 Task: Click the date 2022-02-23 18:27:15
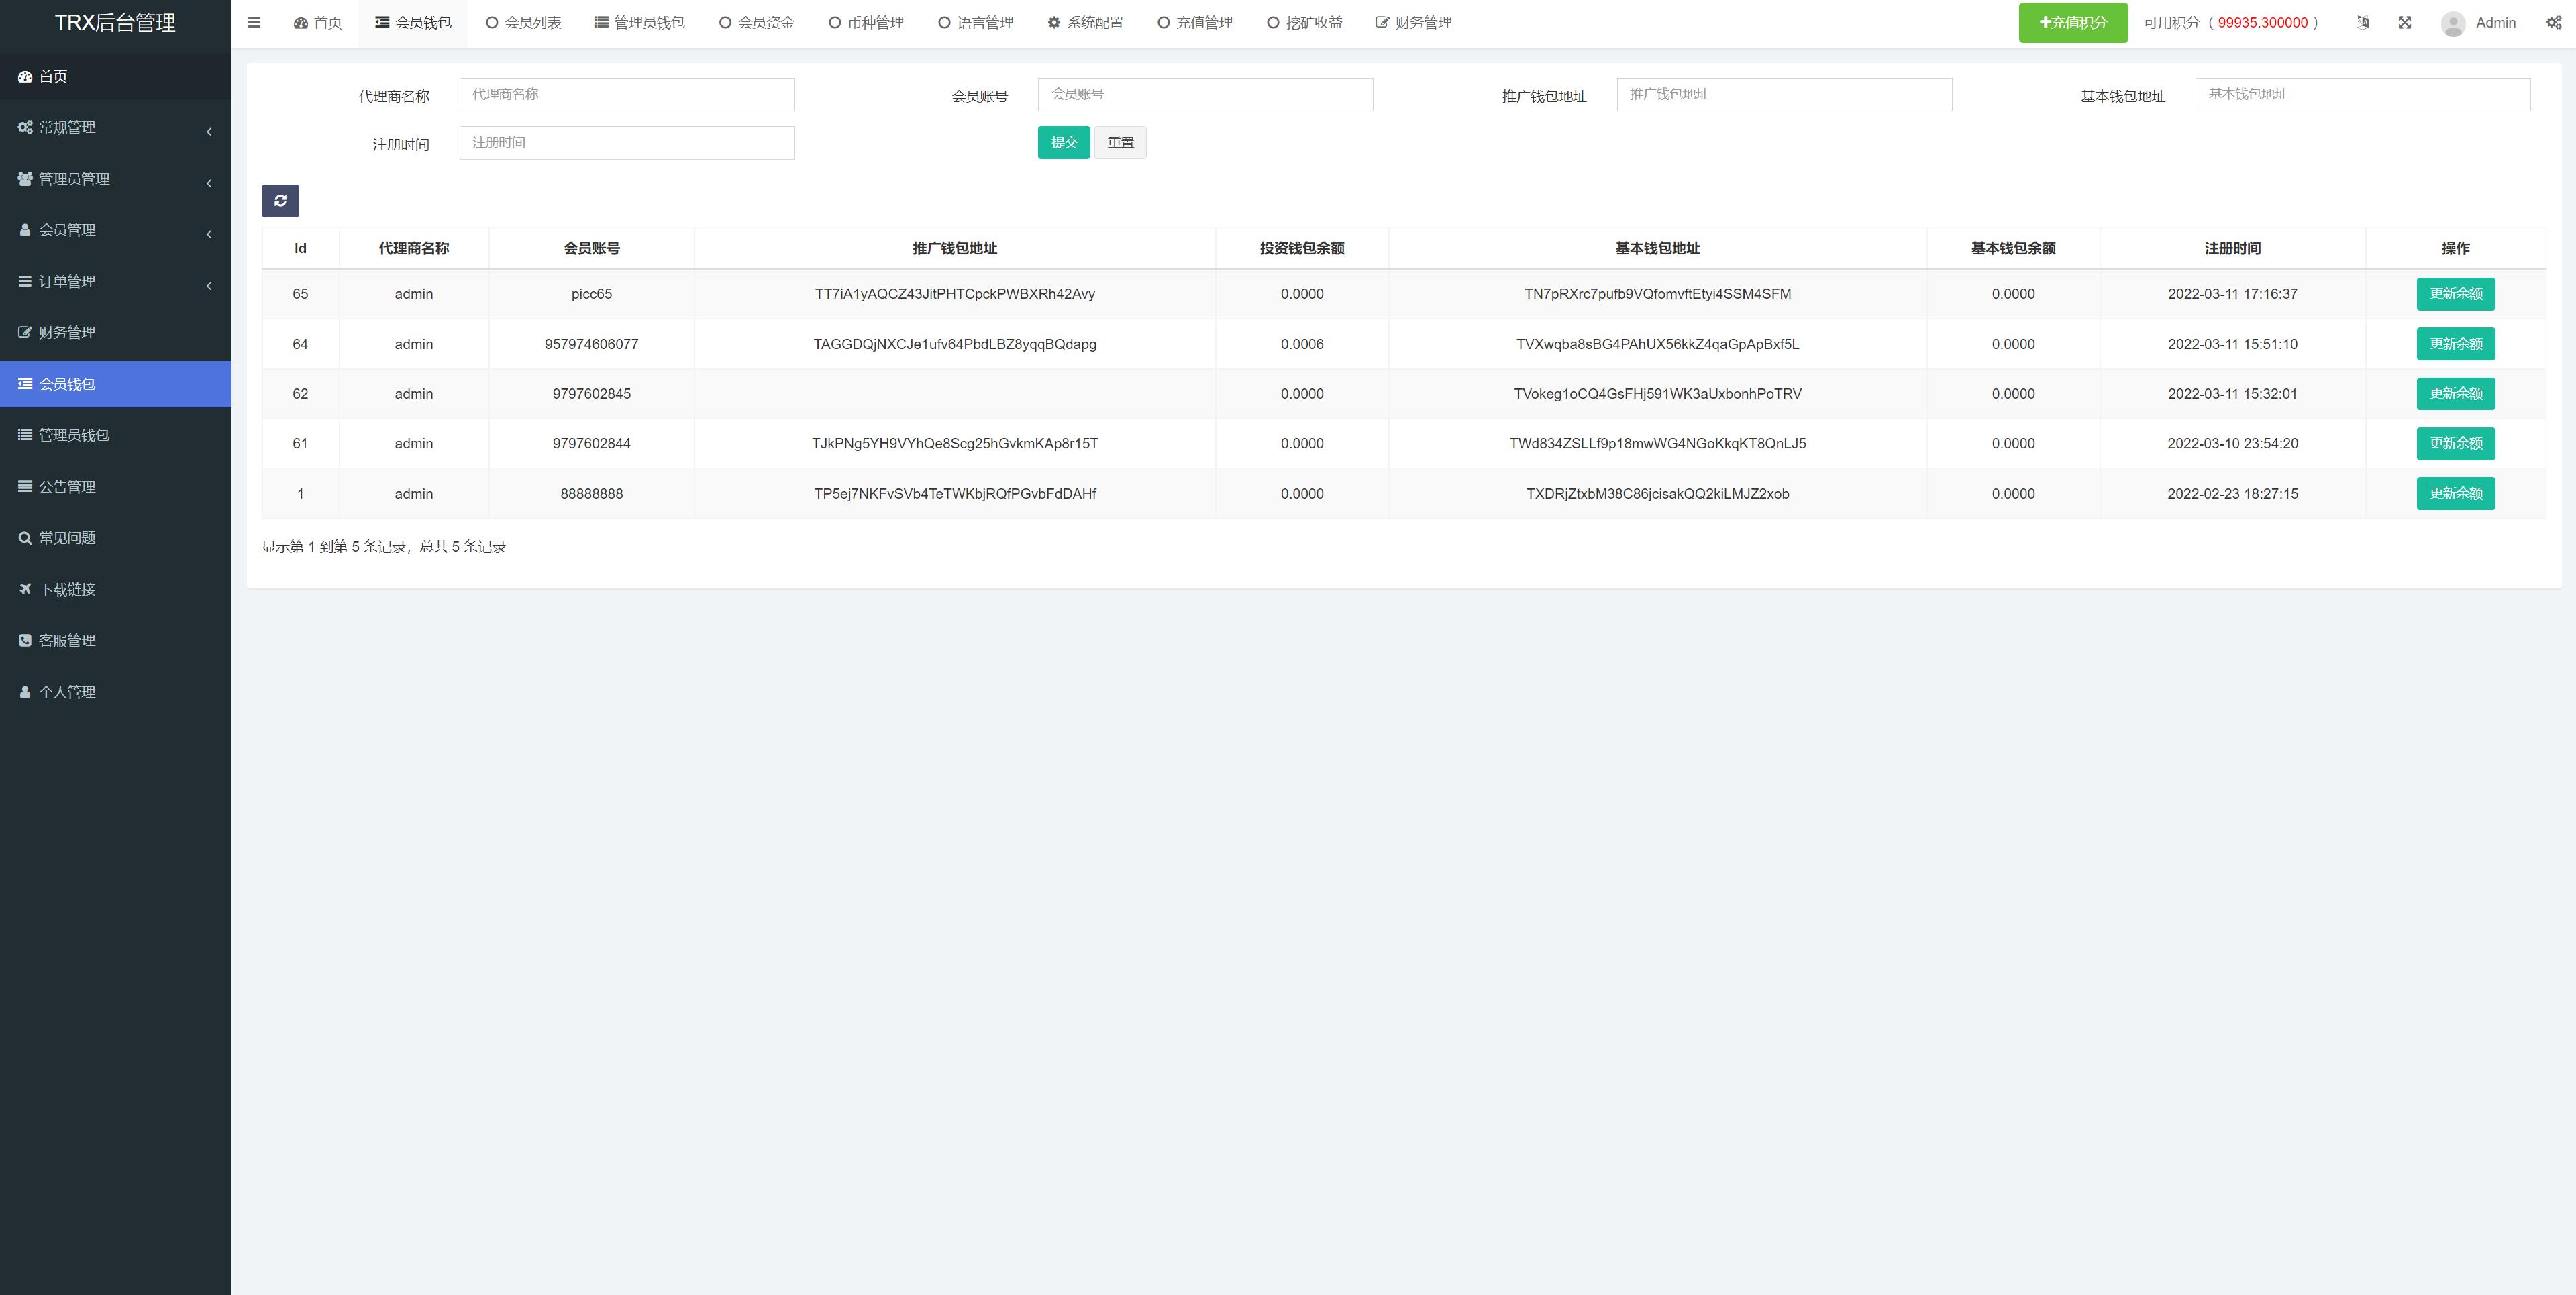point(2232,494)
